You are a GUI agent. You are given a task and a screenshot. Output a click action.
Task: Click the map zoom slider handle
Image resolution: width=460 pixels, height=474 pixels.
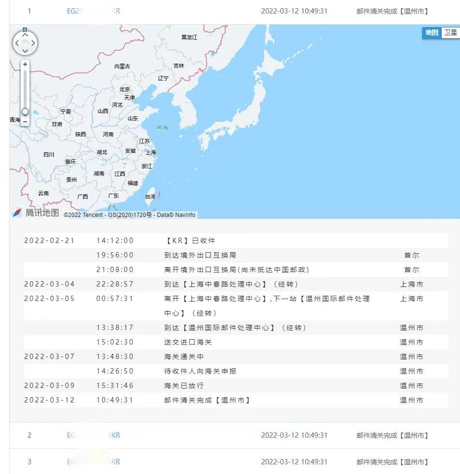[x=25, y=112]
